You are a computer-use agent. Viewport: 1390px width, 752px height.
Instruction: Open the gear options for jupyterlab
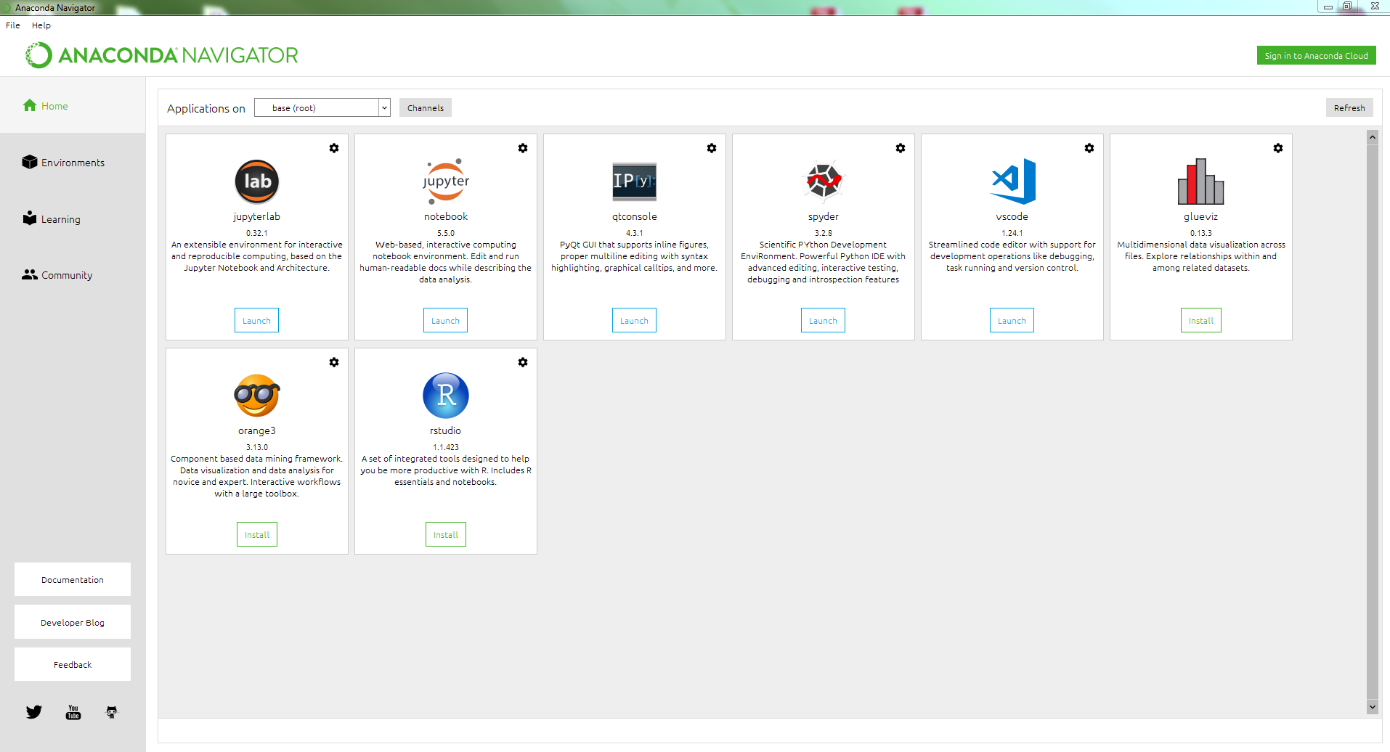(x=334, y=148)
